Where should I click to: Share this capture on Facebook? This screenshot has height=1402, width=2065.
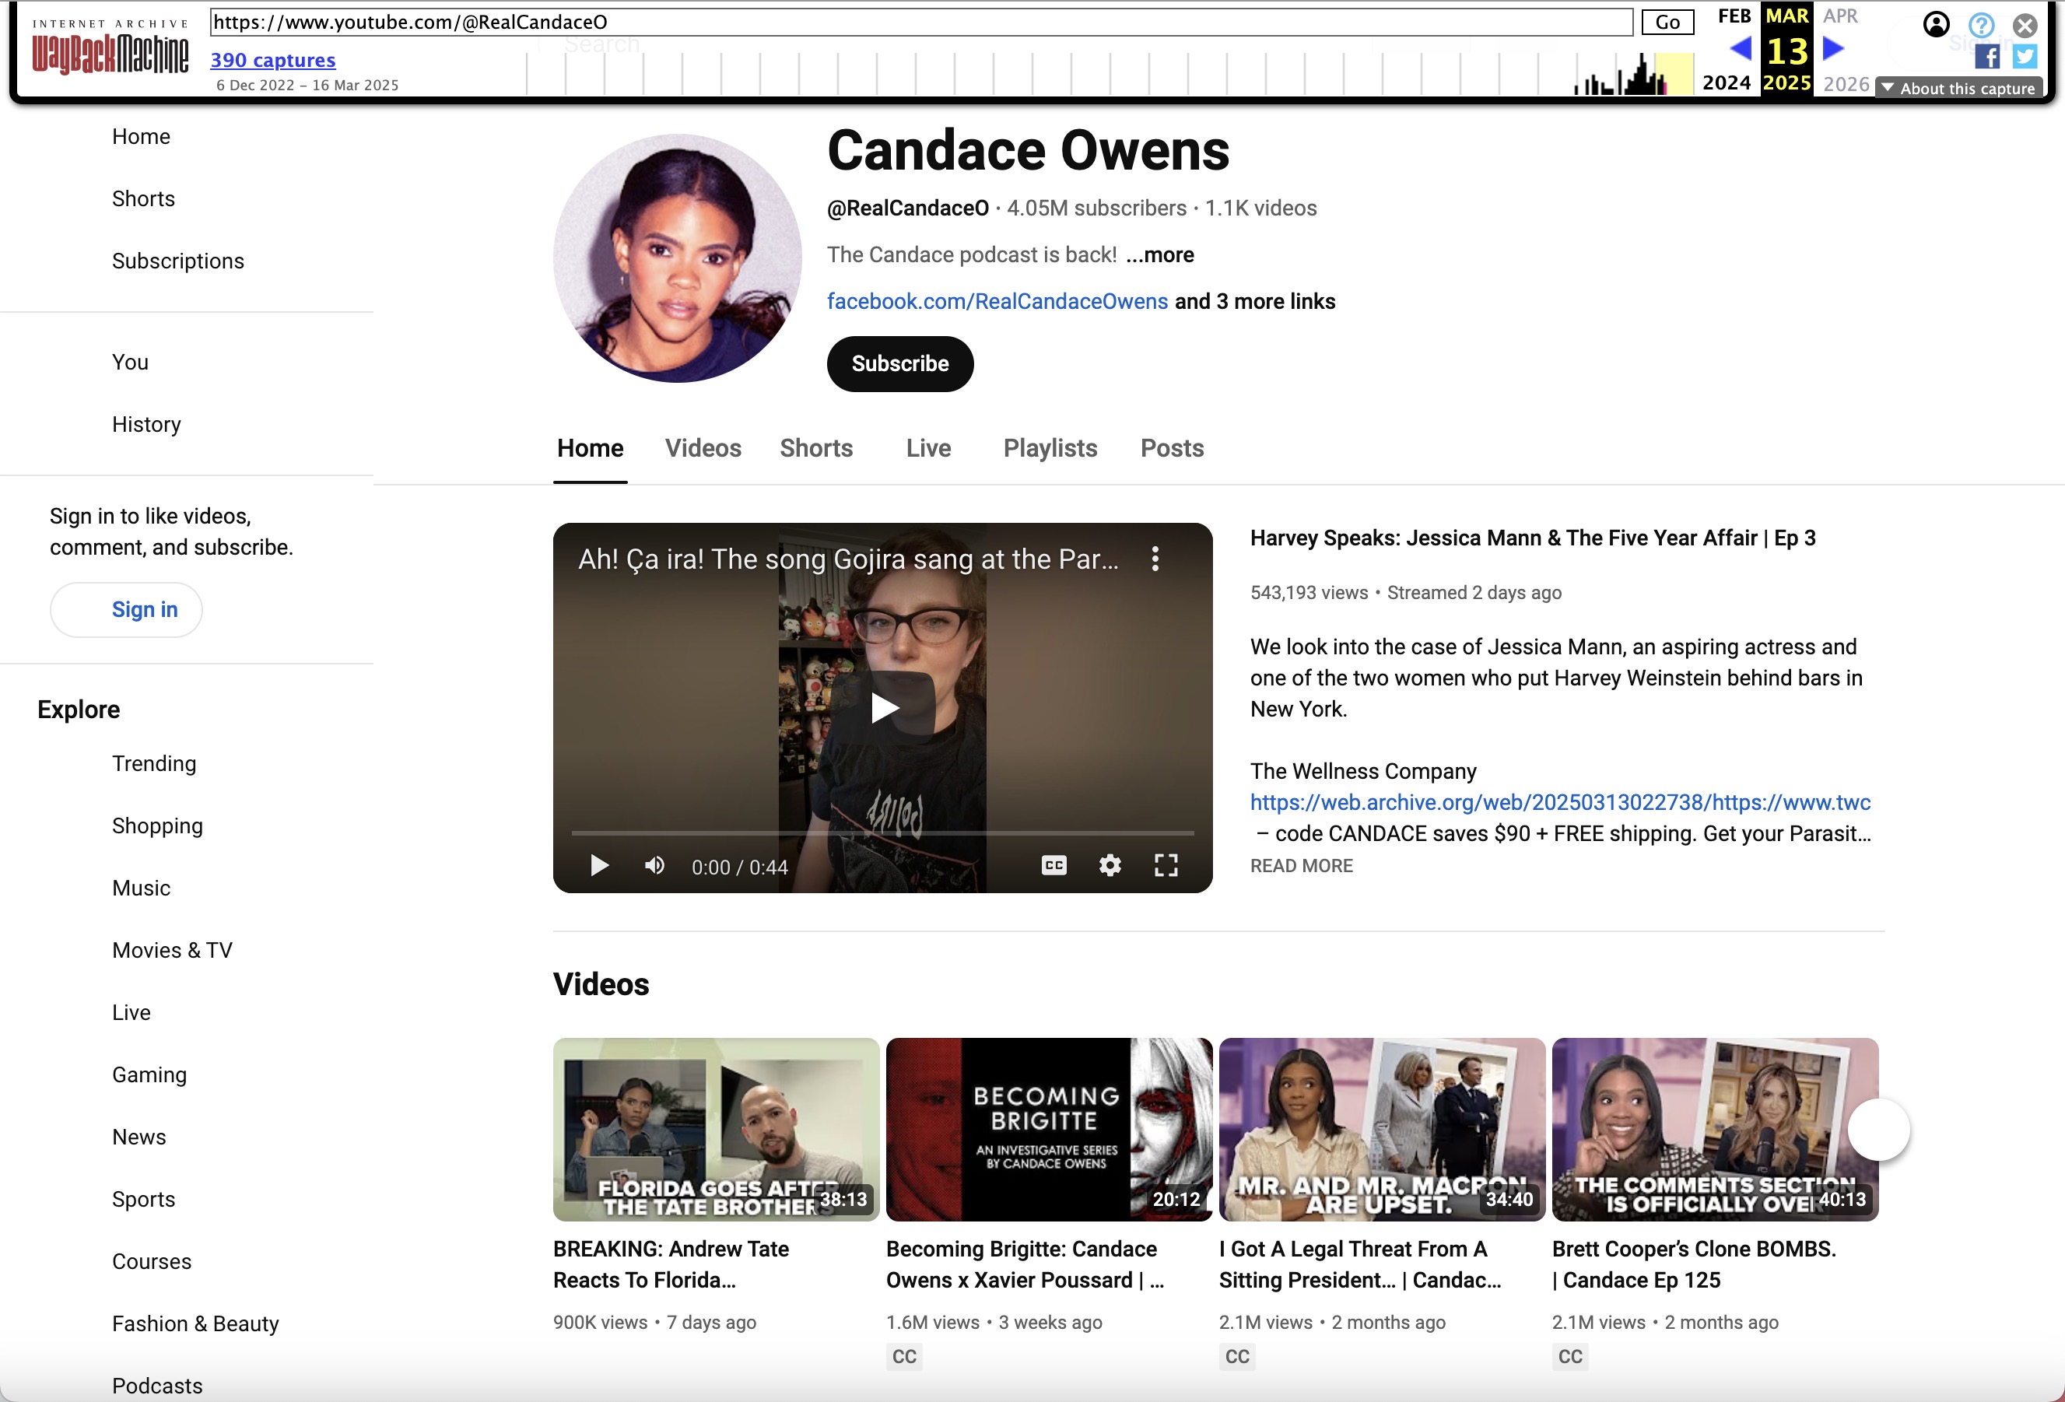tap(1987, 56)
